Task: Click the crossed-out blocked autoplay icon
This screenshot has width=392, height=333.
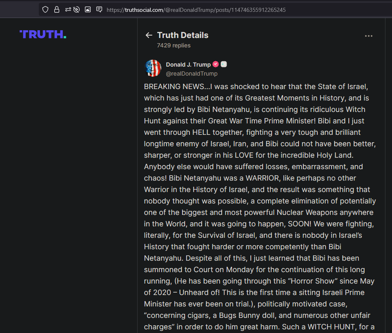Action: click(76, 10)
